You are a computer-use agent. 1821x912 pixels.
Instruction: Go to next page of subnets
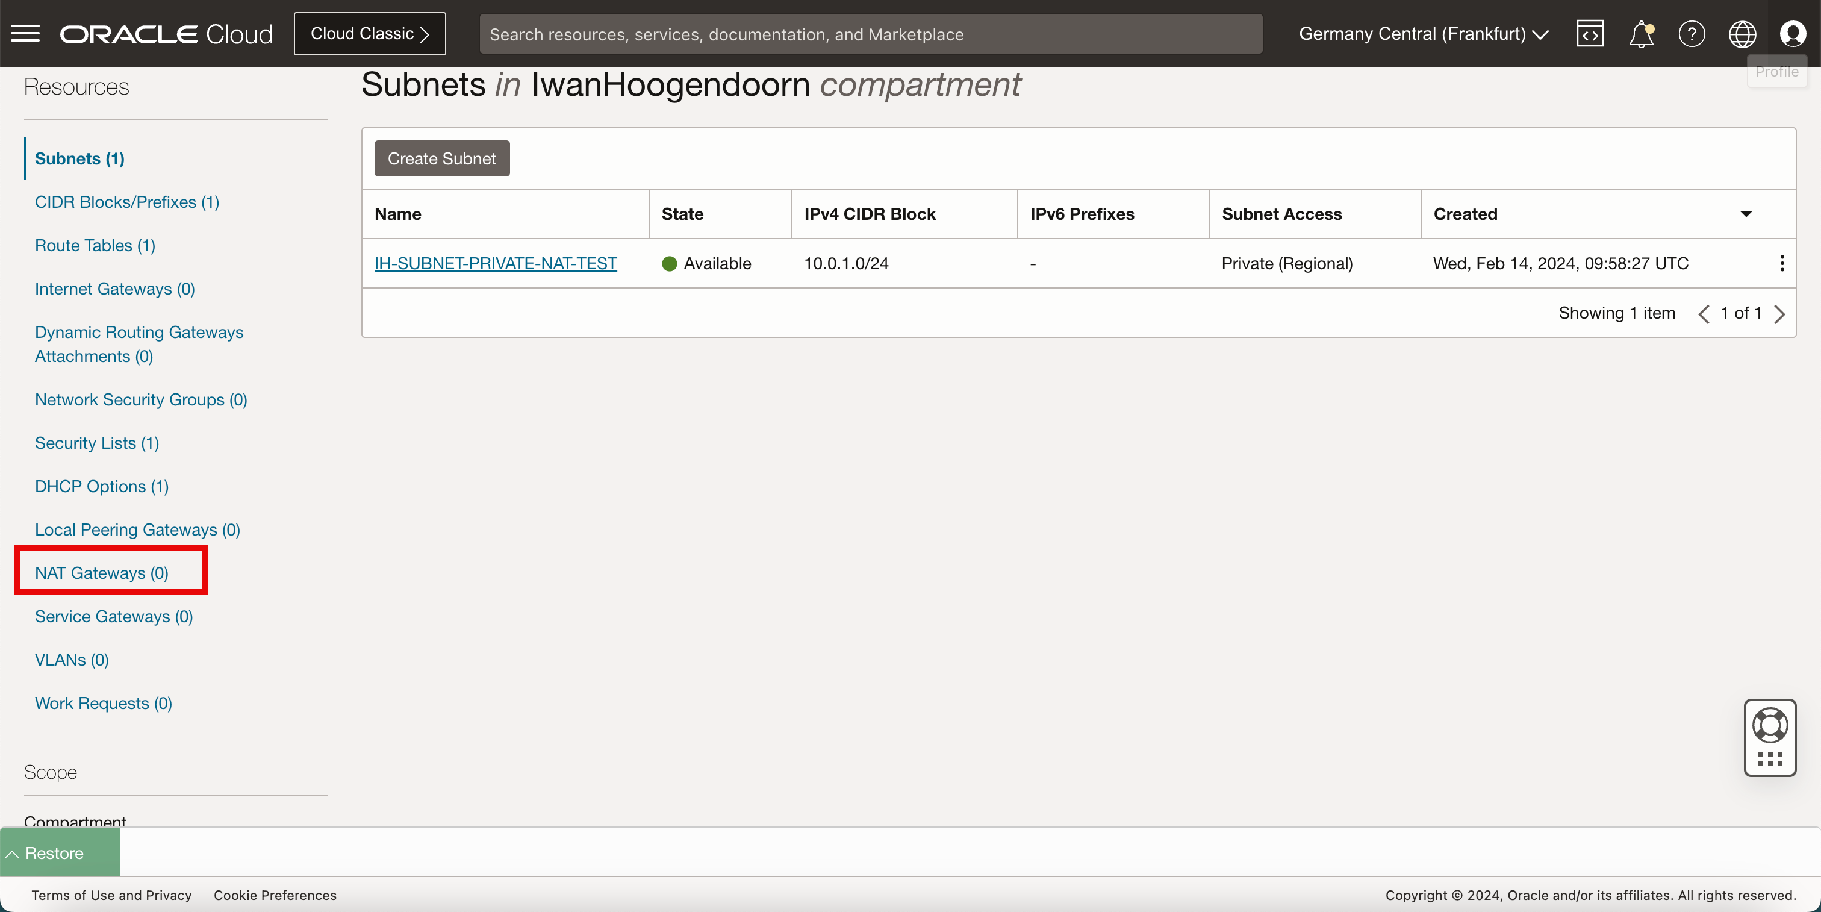coord(1779,313)
